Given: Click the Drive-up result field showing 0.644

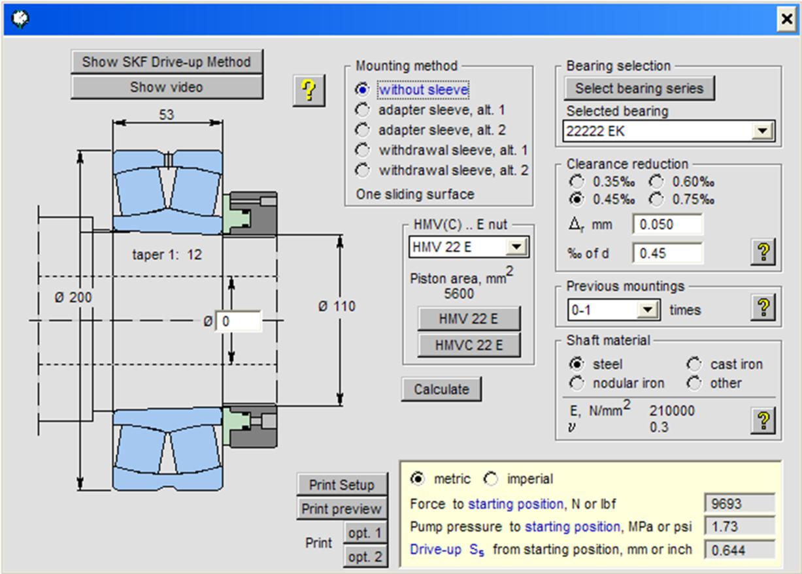Looking at the screenshot, I should coord(739,550).
